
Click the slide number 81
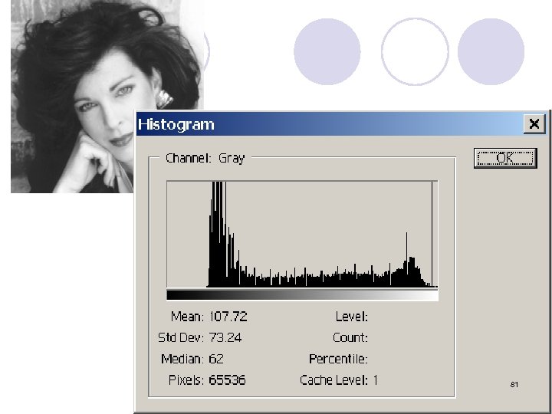[x=514, y=385]
